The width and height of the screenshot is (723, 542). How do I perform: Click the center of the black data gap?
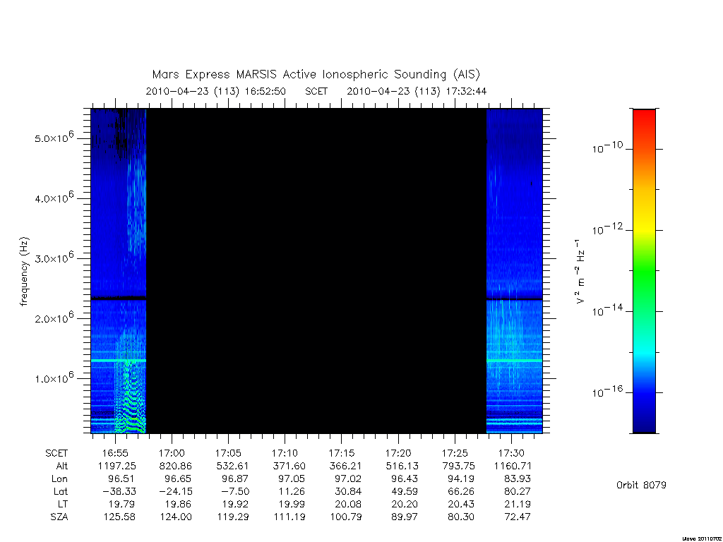[x=316, y=271]
